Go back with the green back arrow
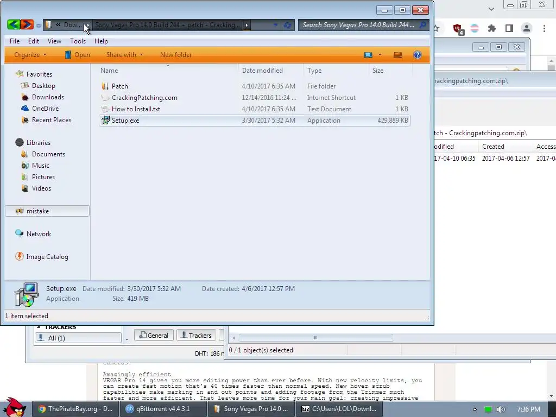Screen dimensions: 556x417 (x=14, y=24)
